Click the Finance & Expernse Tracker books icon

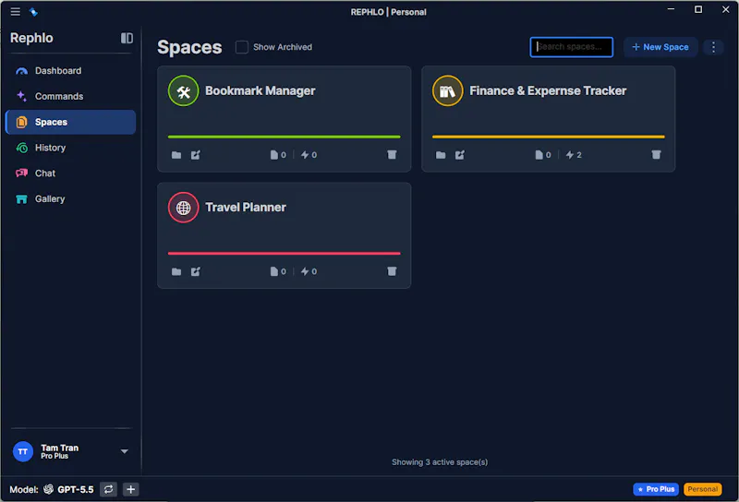click(x=447, y=90)
